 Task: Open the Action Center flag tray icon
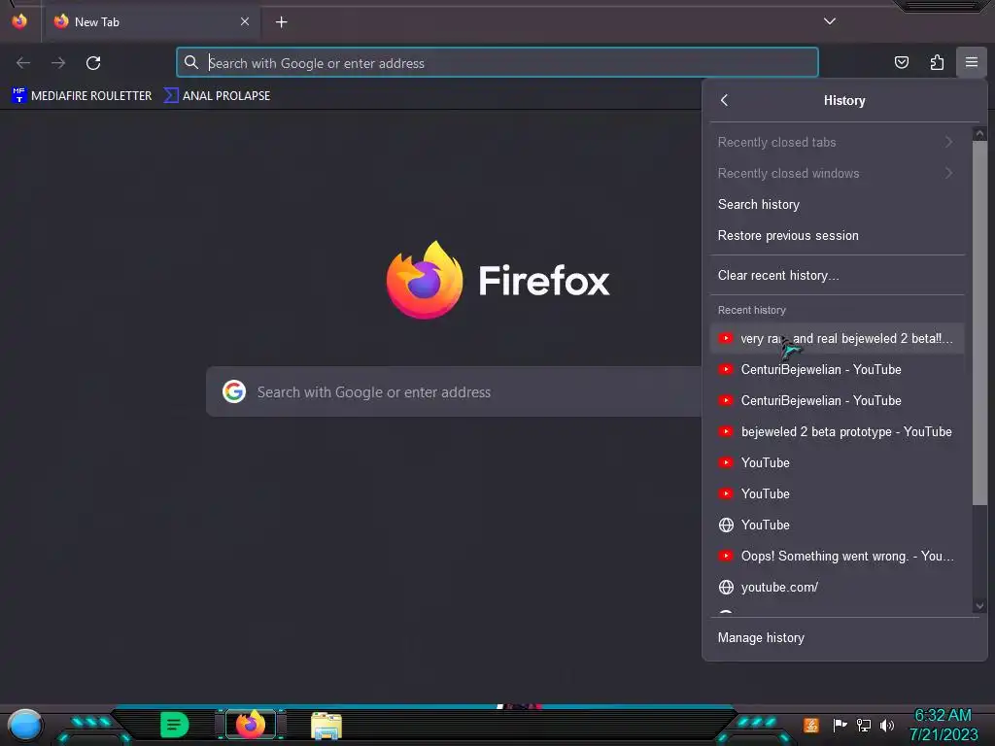[x=840, y=725]
